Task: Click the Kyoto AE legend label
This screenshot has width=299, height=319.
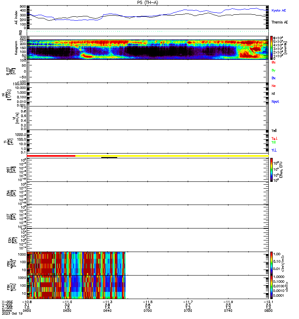Action: [278, 10]
